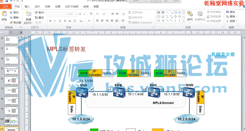Select the Format Painter brush icon

[x=11, y=23]
